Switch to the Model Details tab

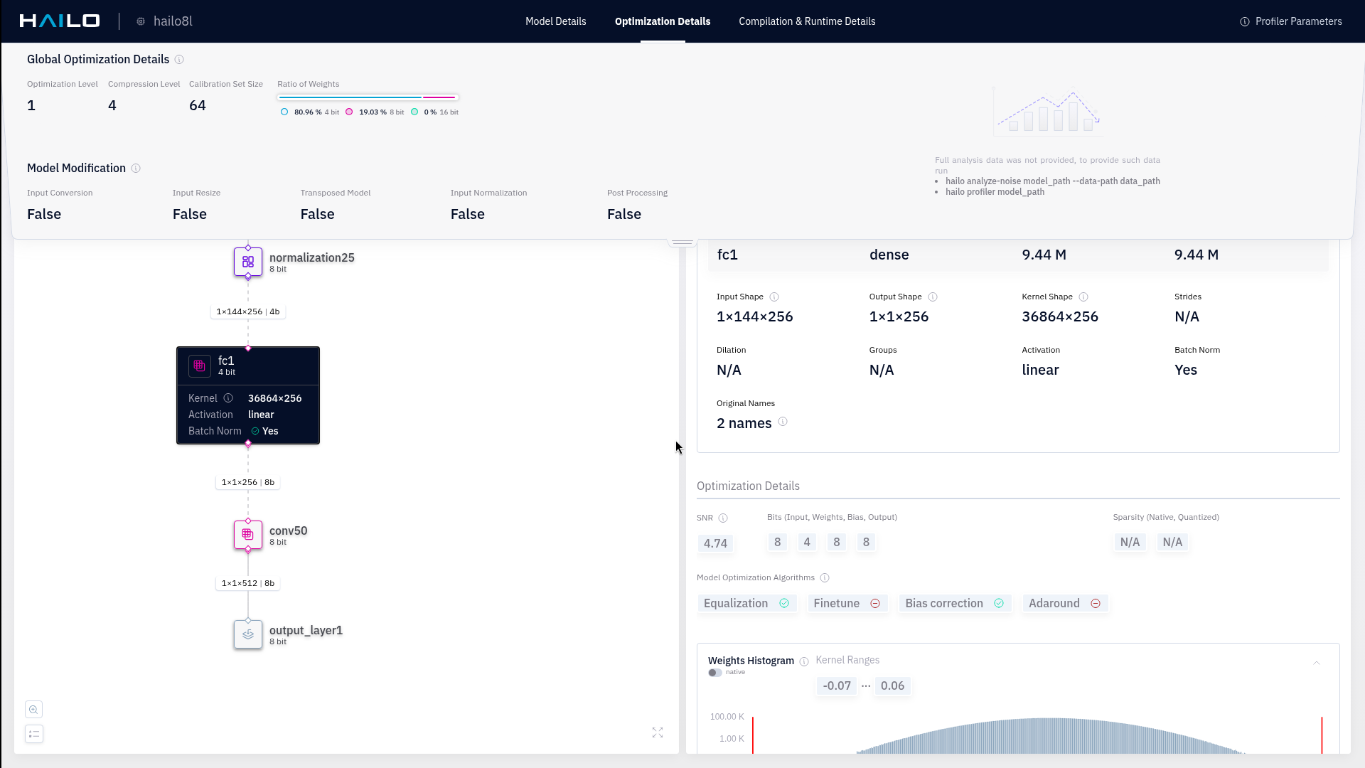pyautogui.click(x=555, y=21)
